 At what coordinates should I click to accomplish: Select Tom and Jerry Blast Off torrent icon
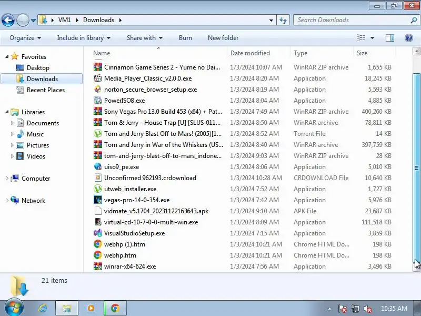pyautogui.click(x=98, y=133)
